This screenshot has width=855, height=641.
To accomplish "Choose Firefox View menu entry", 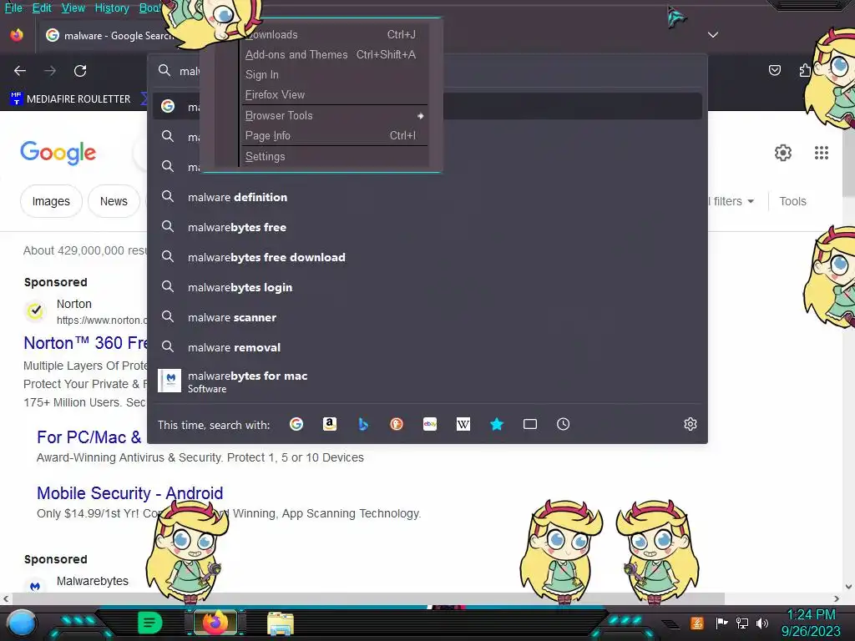I will tap(334, 95).
